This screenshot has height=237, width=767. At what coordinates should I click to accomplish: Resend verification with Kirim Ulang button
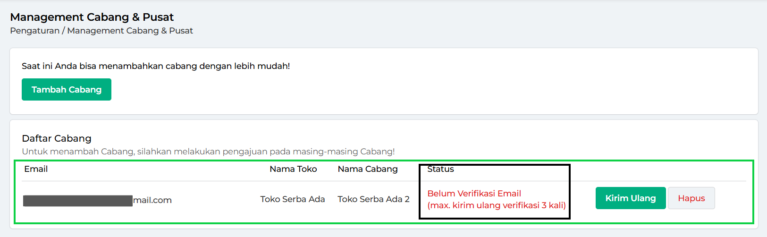(x=631, y=198)
